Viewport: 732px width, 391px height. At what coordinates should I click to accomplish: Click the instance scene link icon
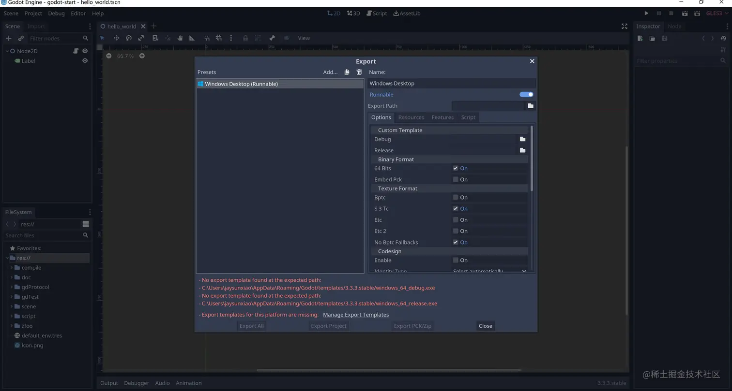pos(21,38)
